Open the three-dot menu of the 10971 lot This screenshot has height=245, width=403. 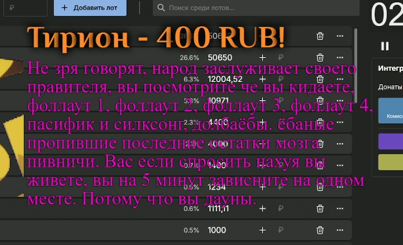[x=340, y=101]
